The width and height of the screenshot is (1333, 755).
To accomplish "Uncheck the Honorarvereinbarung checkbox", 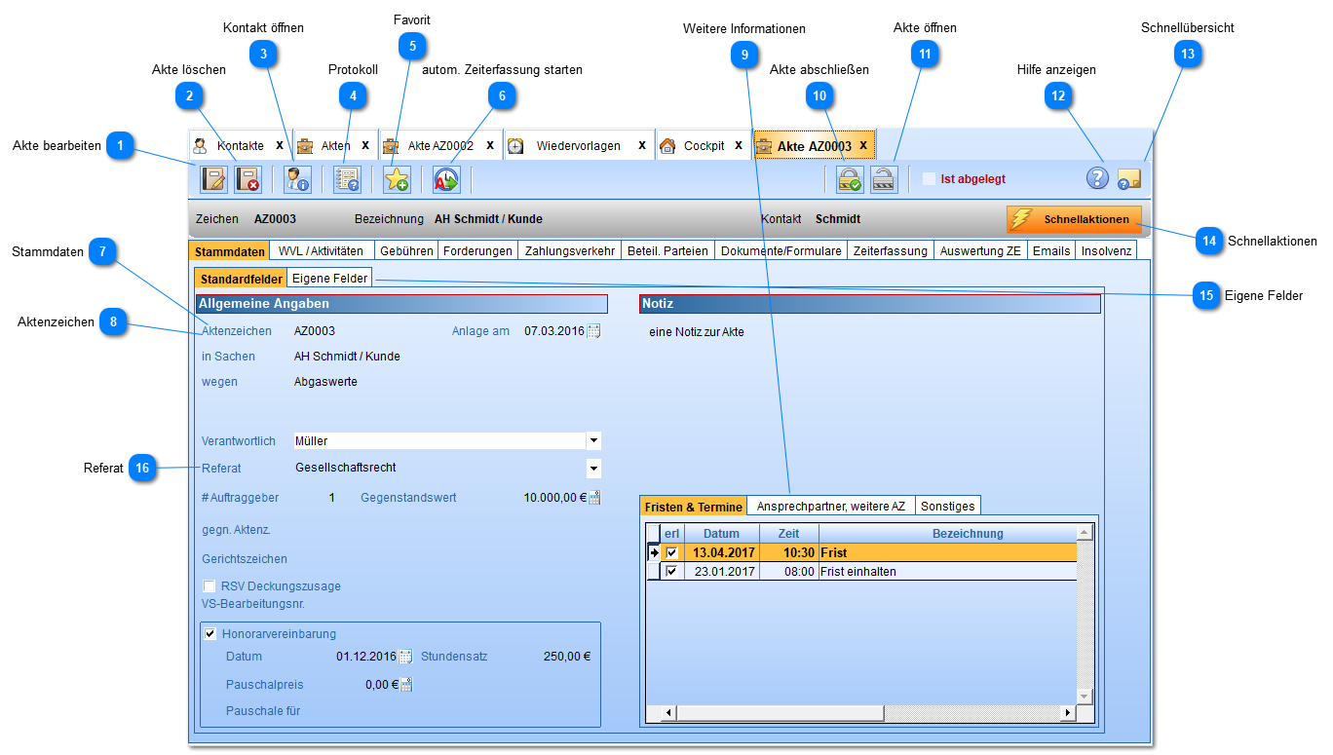I will click(x=209, y=634).
